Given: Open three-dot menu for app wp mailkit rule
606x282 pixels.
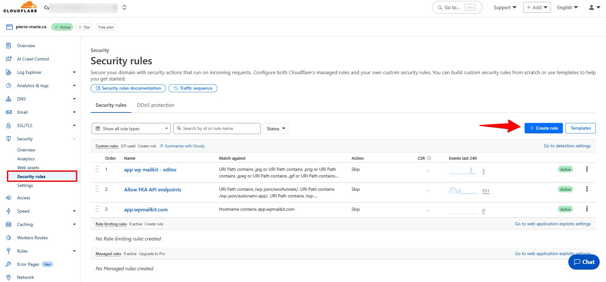Looking at the screenshot, I should pos(587,169).
